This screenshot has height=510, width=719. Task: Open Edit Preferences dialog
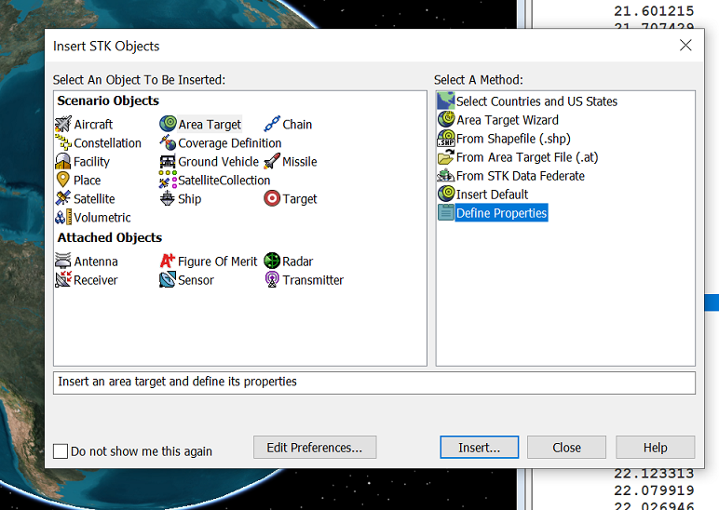tap(315, 448)
